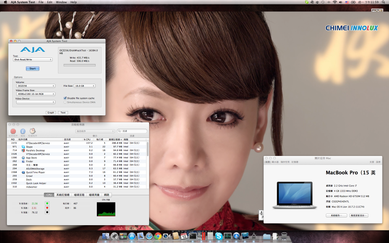Uncheck the Disable file system cache option
389x243 pixels.
click(x=65, y=98)
